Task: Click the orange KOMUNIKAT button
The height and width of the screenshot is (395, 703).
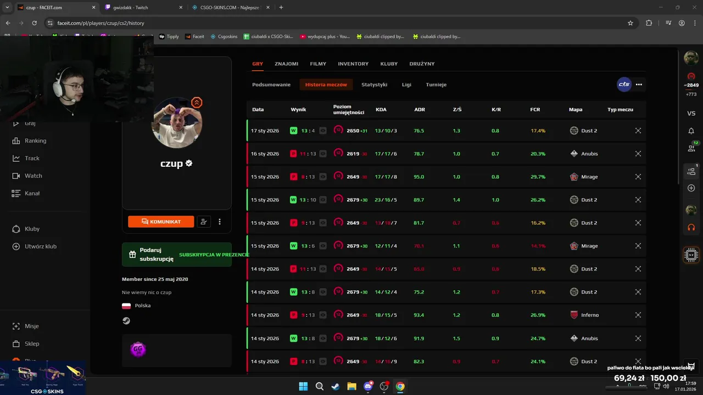Action: [x=161, y=222]
